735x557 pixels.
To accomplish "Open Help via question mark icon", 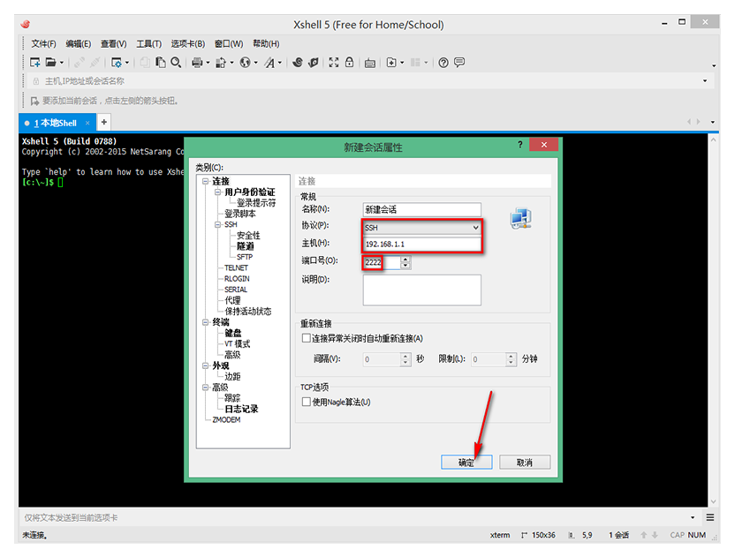I will (x=443, y=63).
